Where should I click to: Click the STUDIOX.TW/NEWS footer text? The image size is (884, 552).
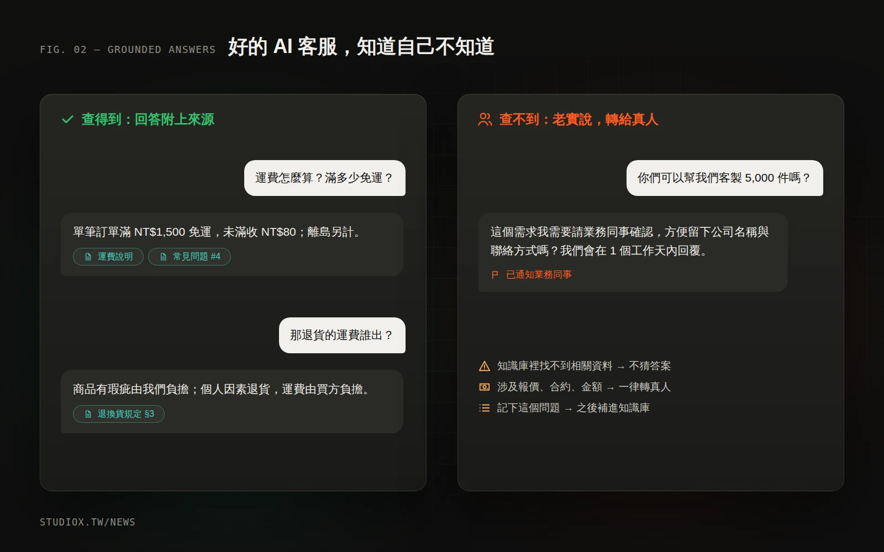(x=87, y=522)
